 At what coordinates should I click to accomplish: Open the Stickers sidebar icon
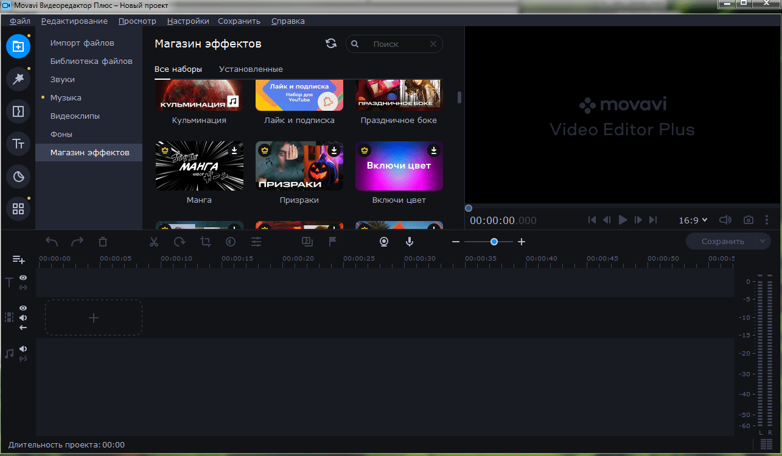click(18, 177)
